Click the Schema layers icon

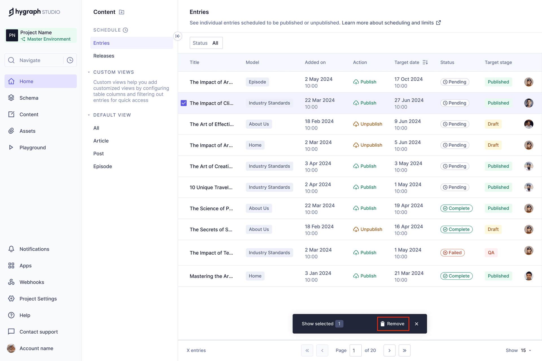click(11, 98)
